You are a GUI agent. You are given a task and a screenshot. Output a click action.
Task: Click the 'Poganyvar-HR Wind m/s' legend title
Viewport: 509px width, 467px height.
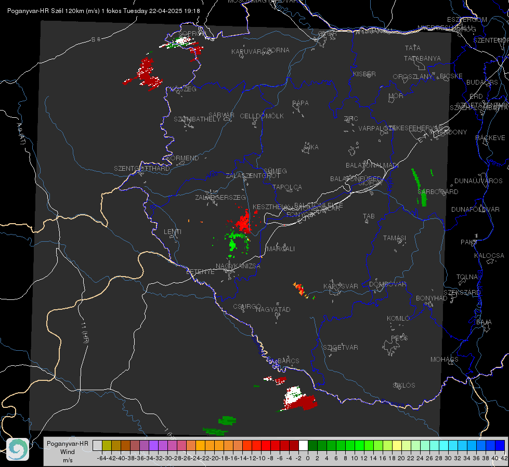68,452
